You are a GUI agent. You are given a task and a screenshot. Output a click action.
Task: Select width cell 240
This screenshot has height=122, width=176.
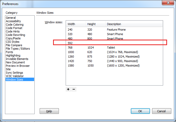tap(70, 30)
